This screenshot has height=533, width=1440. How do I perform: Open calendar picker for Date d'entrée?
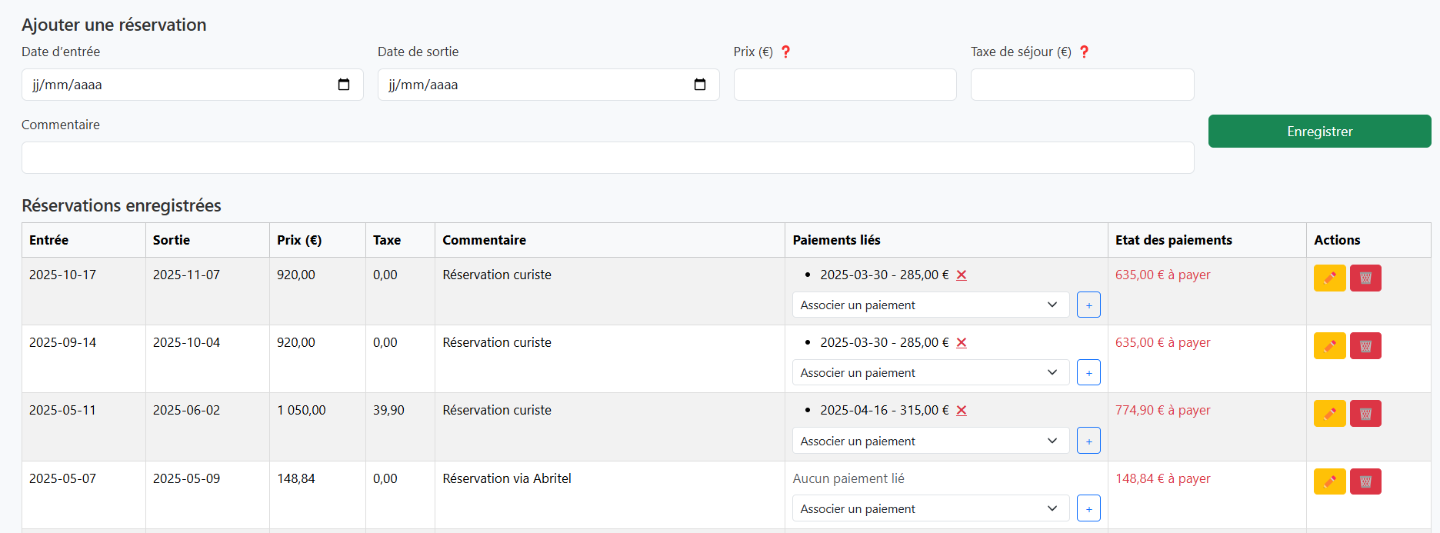click(x=344, y=85)
